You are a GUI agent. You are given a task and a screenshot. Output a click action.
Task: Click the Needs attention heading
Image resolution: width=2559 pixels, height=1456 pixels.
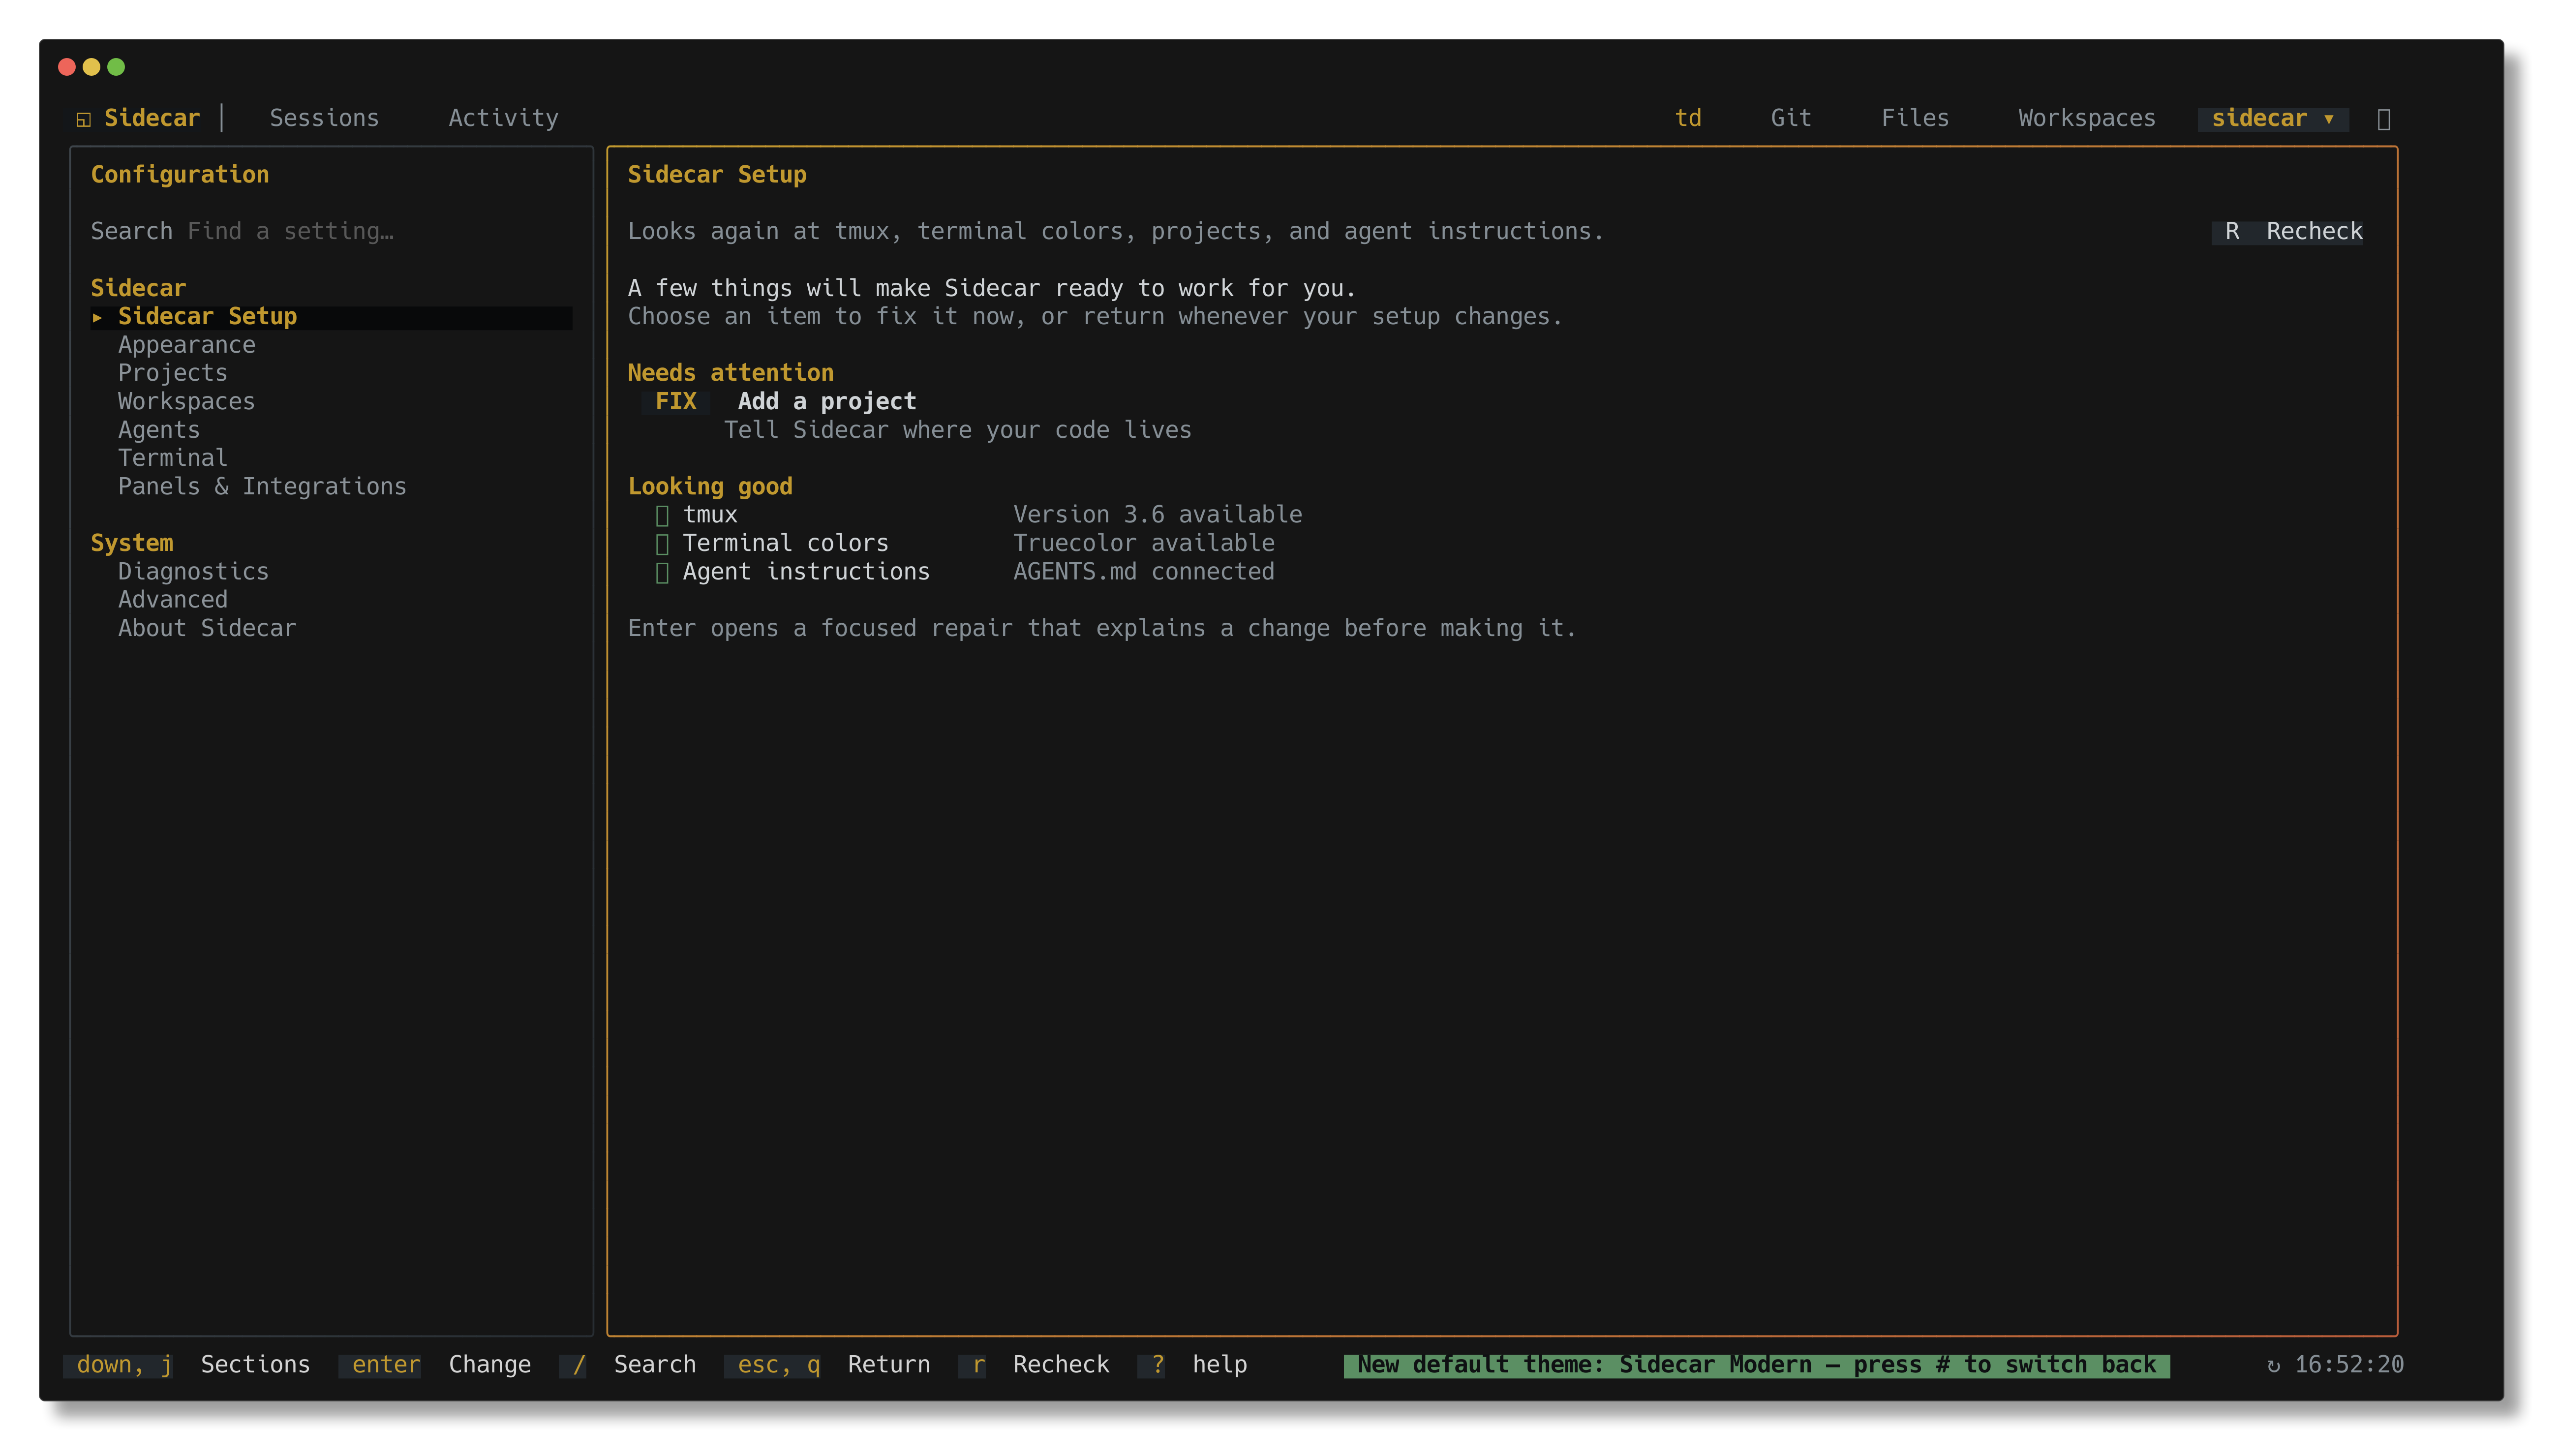[x=731, y=373]
